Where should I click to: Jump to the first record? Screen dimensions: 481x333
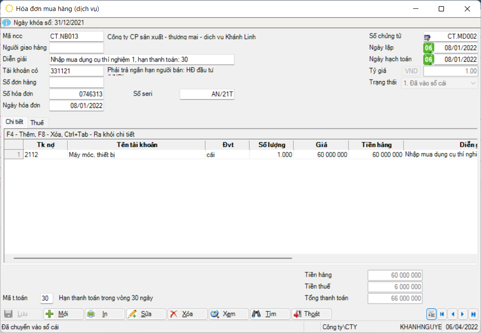tap(442, 314)
